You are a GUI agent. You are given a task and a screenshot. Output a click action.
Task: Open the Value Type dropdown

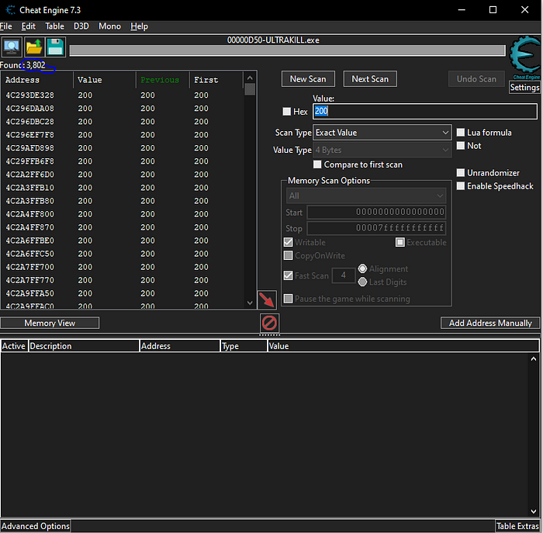(382, 150)
